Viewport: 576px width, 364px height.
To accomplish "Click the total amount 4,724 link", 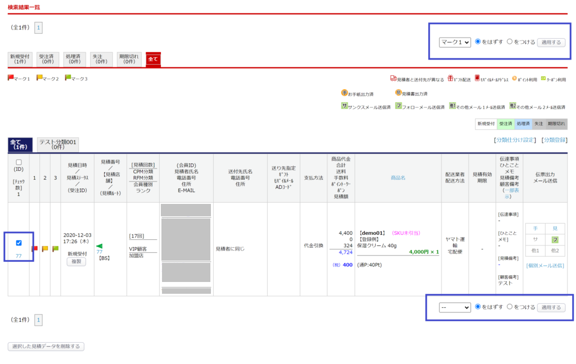I will click(345, 252).
